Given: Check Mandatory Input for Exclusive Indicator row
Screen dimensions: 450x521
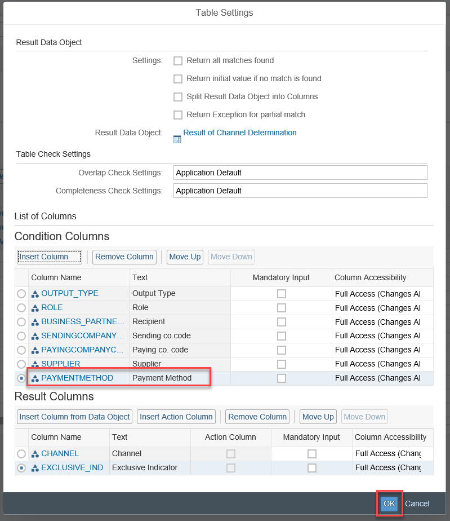Looking at the screenshot, I should click(x=312, y=468).
